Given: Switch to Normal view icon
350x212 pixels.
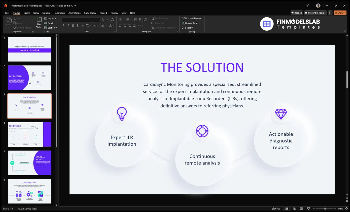Looking at the screenshot, I should click(287, 209).
